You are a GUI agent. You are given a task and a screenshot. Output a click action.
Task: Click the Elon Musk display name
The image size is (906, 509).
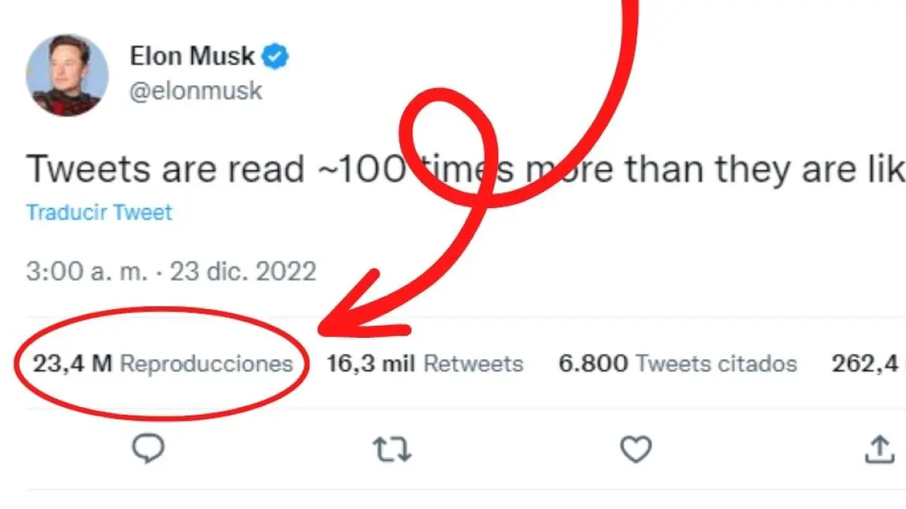click(x=193, y=56)
